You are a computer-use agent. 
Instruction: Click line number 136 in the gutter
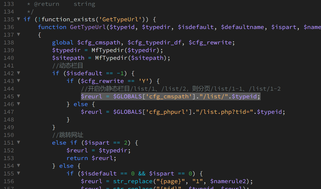point(9,27)
